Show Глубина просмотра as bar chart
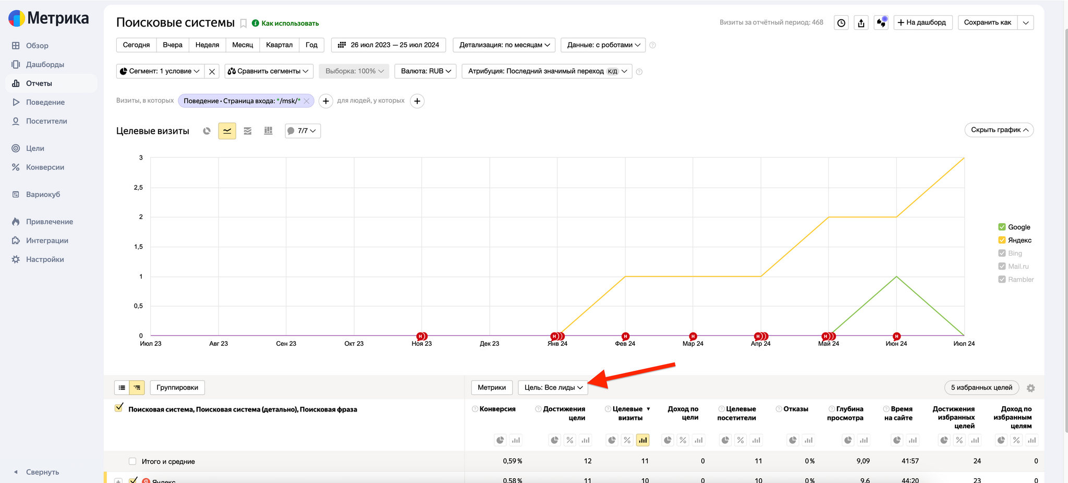1068x483 pixels. click(x=864, y=440)
